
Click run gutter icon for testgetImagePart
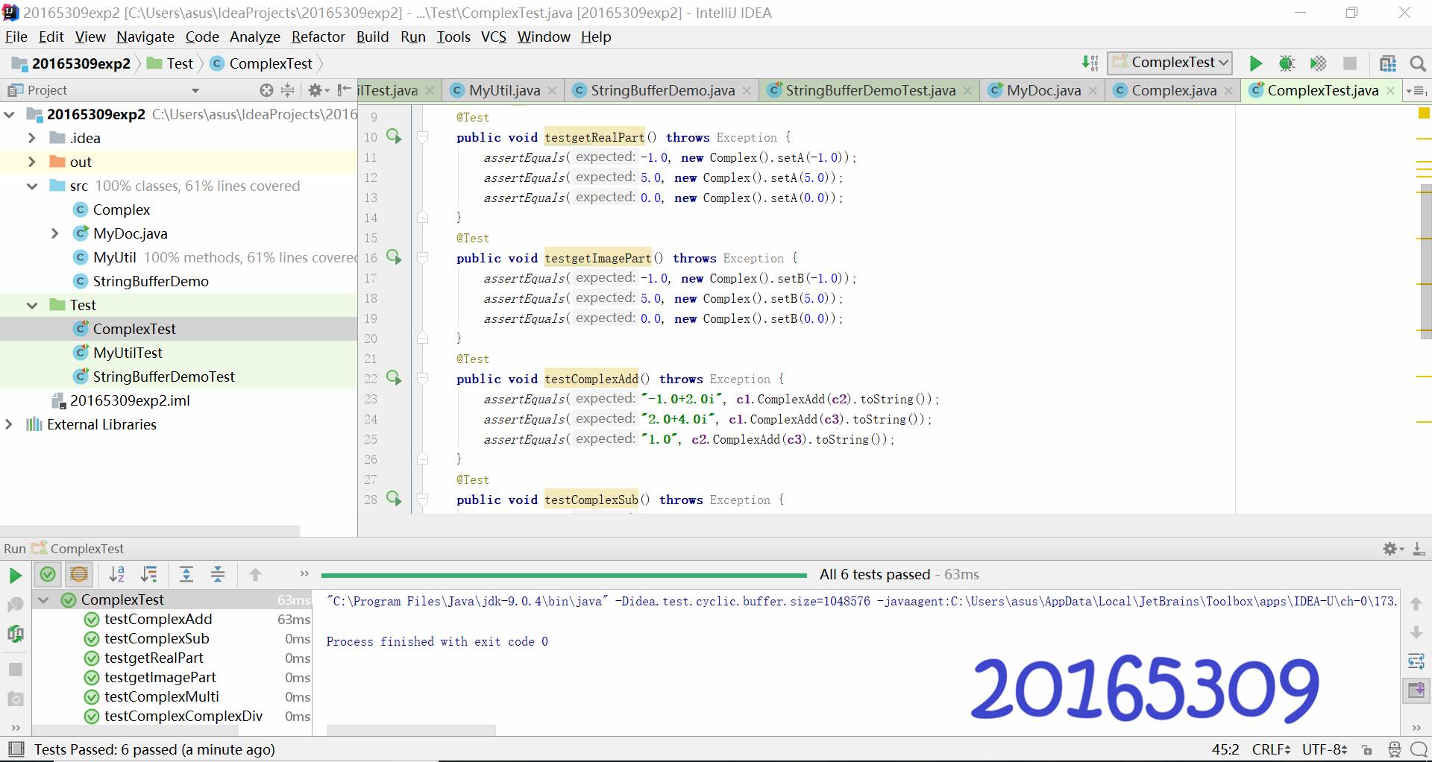394,257
